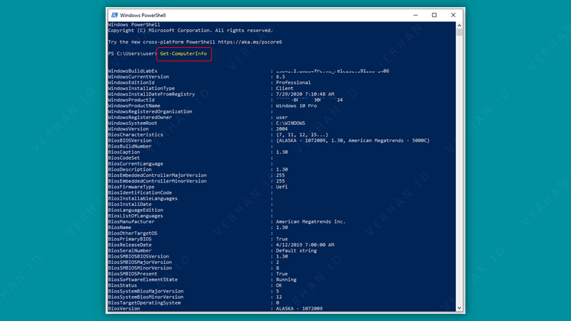Viewport: 571px width, 321px height.
Task: Click the vertical scrollbar thumb
Action: tap(459, 32)
